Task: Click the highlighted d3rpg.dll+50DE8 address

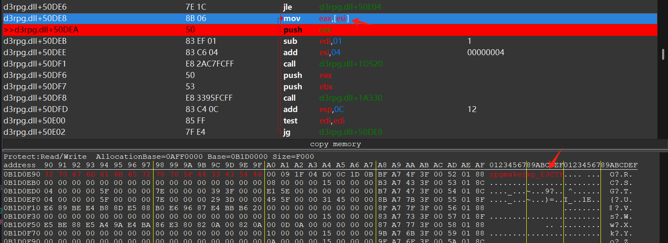Action: tap(35, 19)
